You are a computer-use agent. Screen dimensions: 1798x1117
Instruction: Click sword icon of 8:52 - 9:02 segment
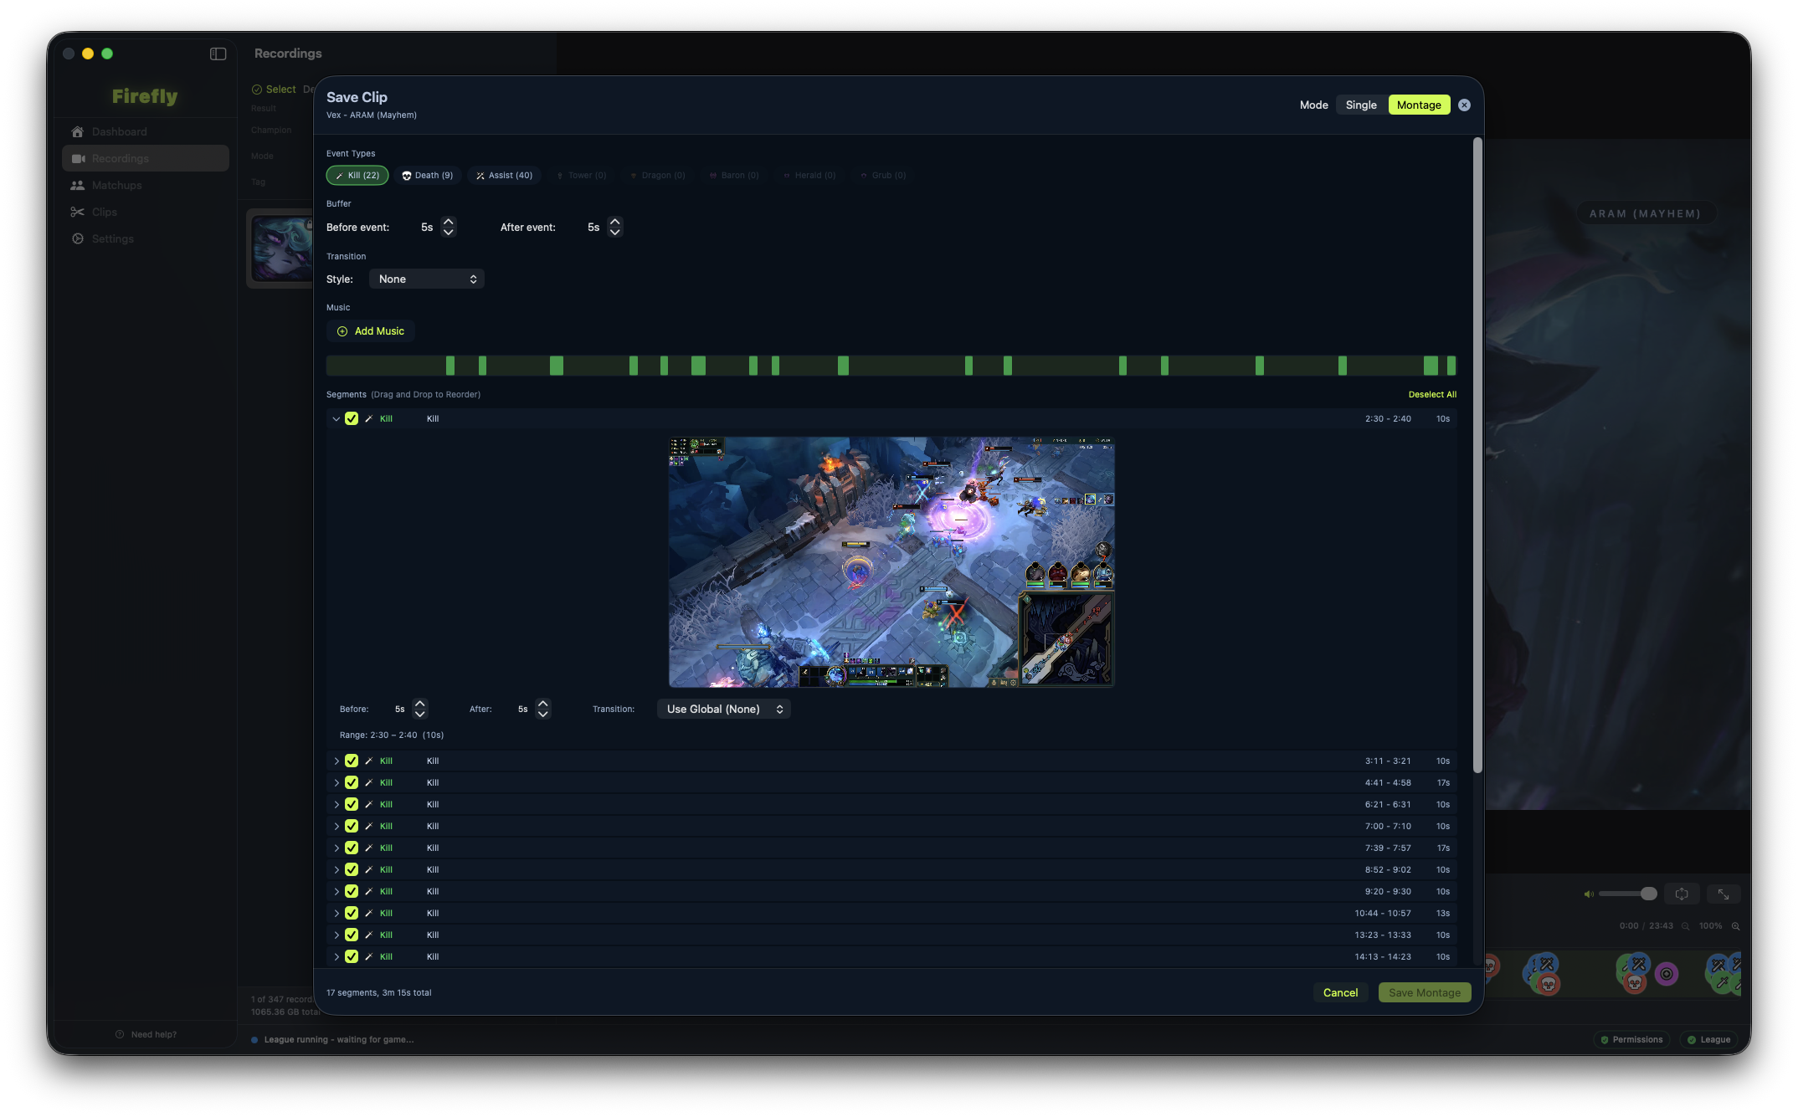click(368, 869)
